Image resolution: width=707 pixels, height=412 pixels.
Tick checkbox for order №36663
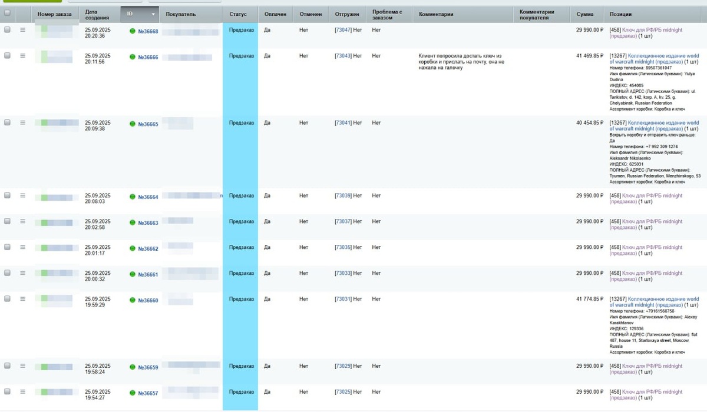point(7,221)
